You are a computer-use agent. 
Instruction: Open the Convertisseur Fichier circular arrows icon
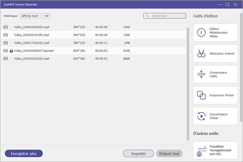(201, 116)
